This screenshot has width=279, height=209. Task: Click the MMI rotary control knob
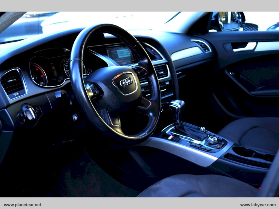(213, 140)
